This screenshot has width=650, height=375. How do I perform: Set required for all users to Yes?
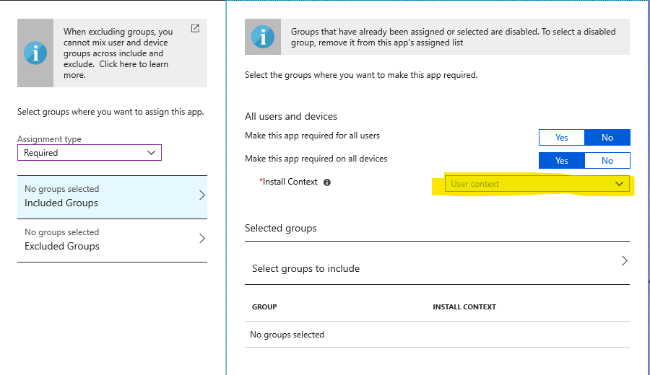point(562,138)
